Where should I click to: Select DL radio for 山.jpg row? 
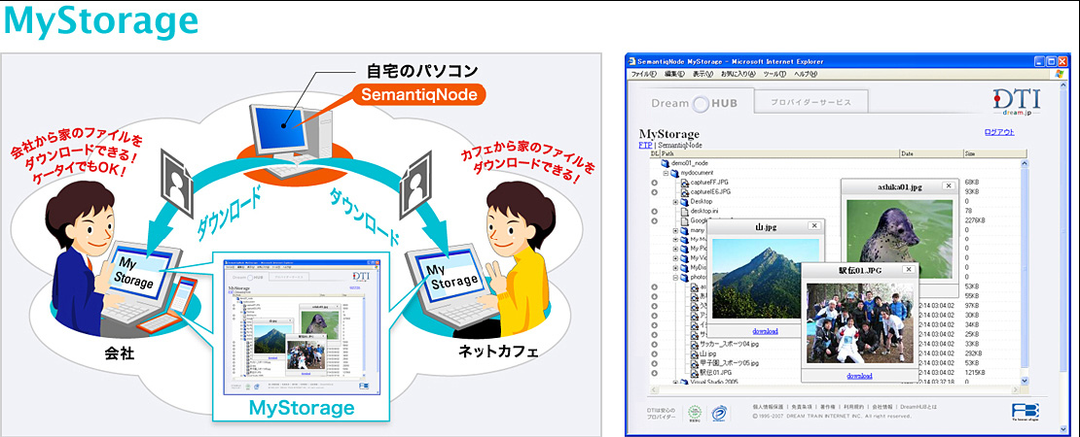click(x=655, y=353)
